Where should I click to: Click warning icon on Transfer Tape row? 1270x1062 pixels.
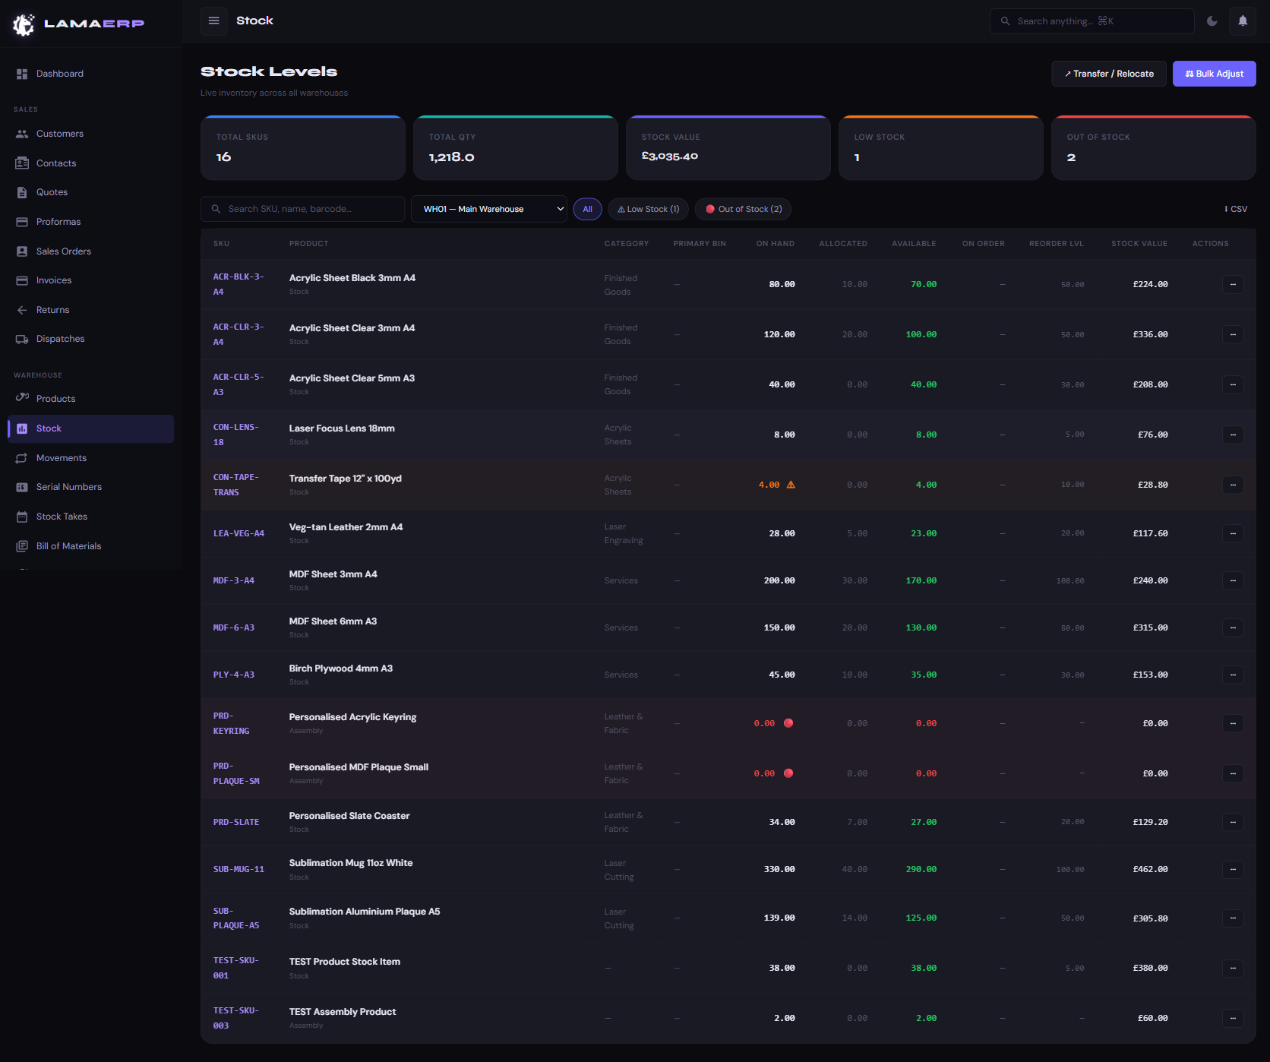791,485
